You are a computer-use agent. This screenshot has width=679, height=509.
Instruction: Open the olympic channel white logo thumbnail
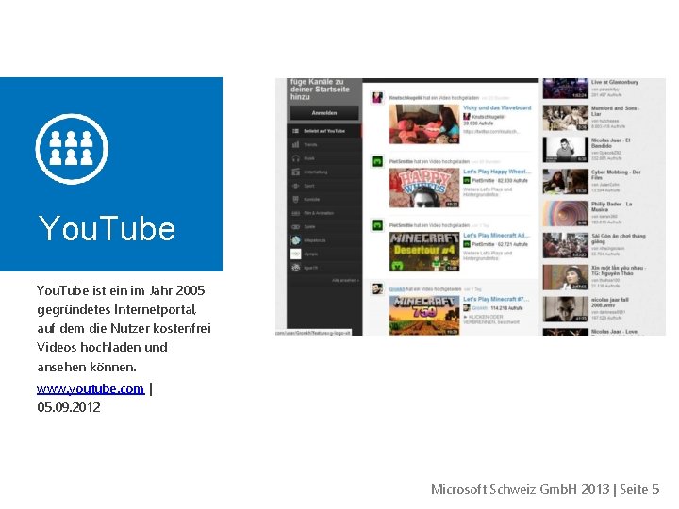point(296,254)
